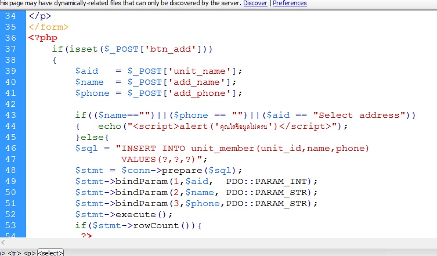Click execute() on line 52
Screen dimensions: 437x256
(140, 214)
